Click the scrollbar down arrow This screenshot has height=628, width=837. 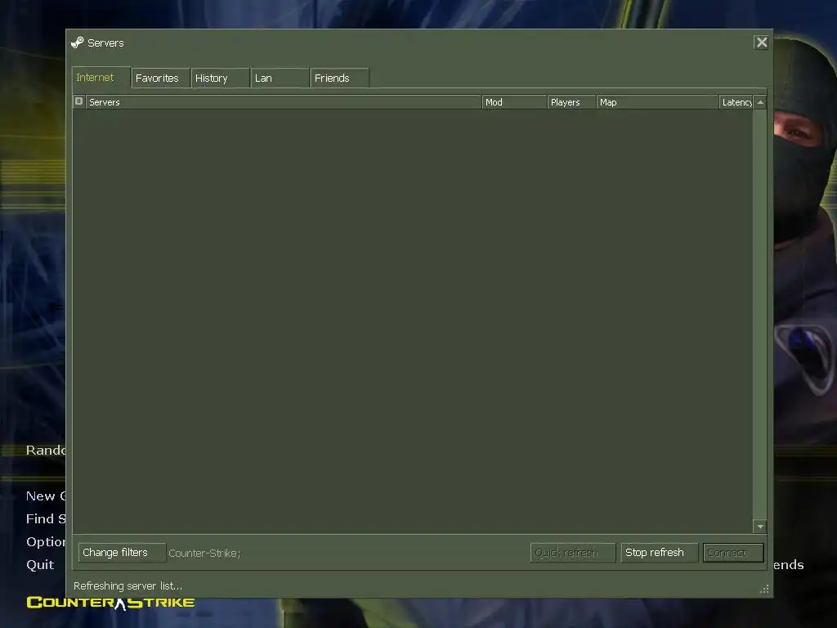pos(760,527)
